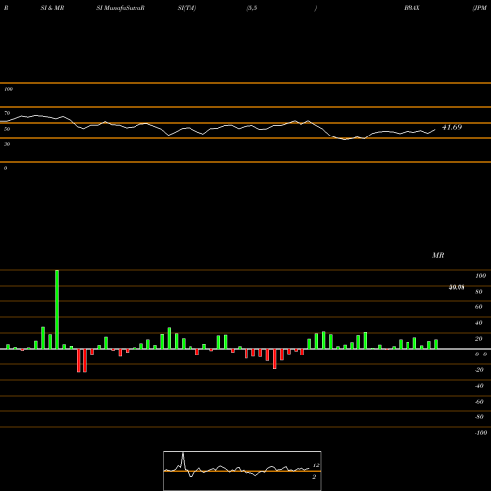Click the RSI axis label 30
The height and width of the screenshot is (491, 491).
click(x=7, y=144)
